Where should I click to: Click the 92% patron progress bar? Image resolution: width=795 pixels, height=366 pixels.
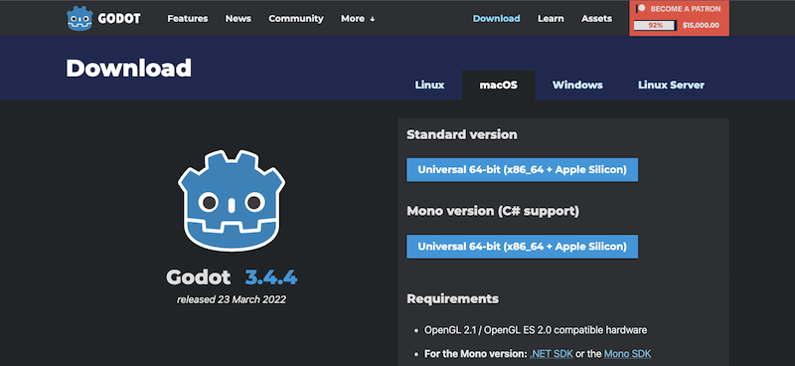[655, 25]
